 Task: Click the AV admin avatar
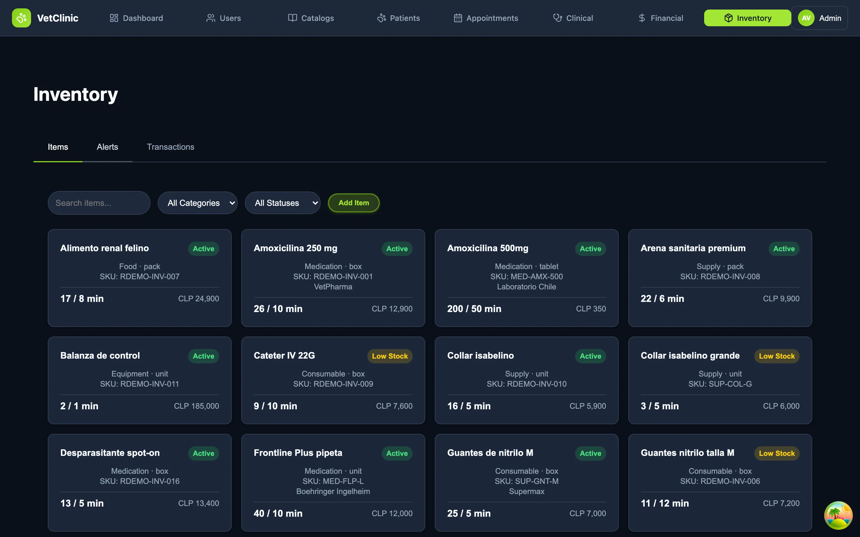[806, 18]
